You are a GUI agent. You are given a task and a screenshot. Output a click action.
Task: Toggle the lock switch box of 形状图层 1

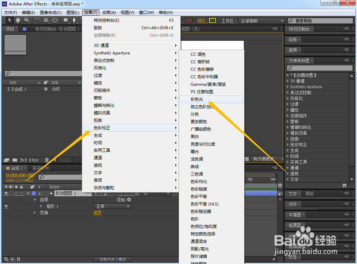(x=21, y=193)
